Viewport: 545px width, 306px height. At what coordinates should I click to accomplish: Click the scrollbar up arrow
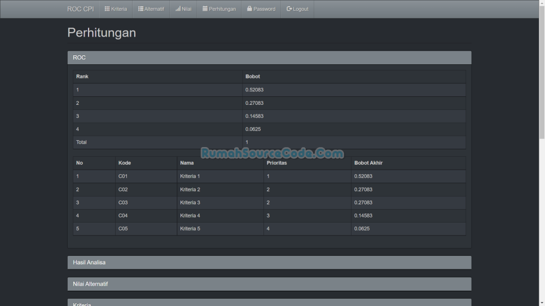[x=542, y=3]
